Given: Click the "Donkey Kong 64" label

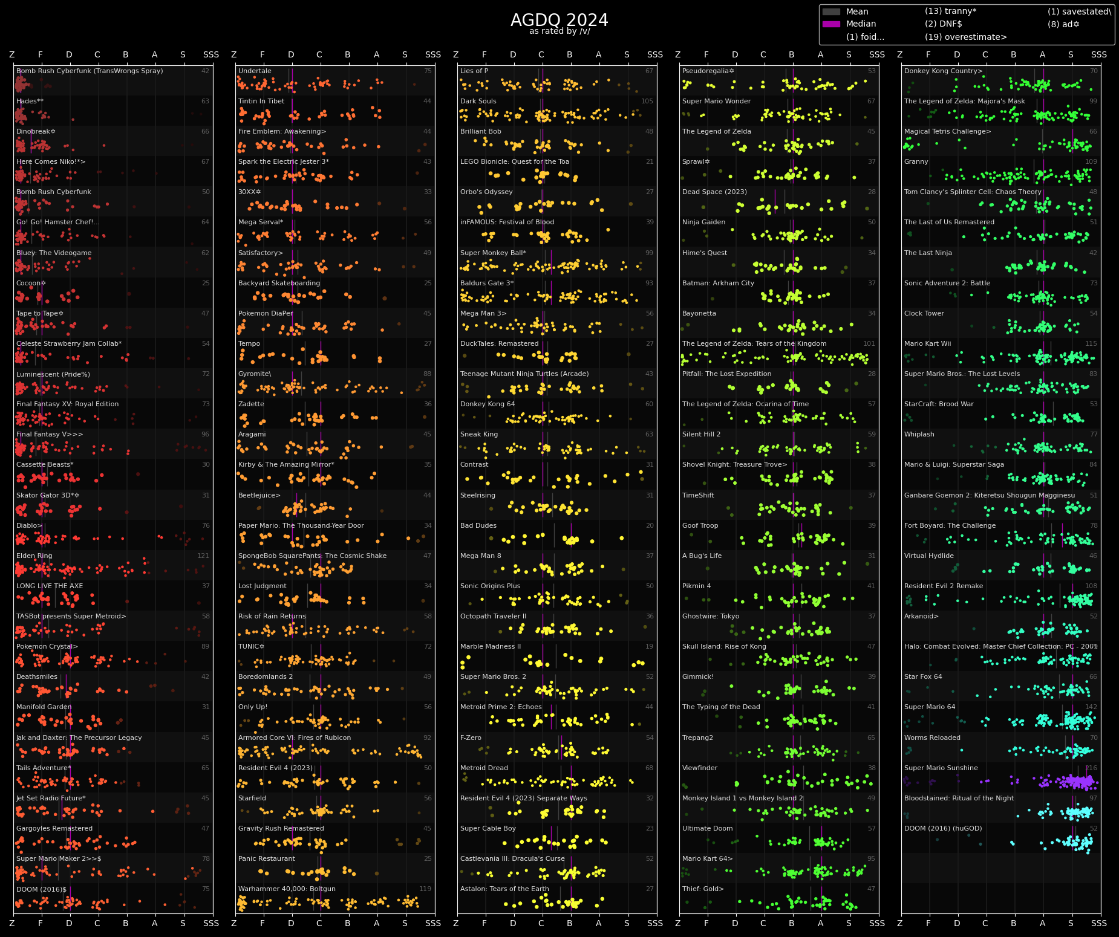Looking at the screenshot, I should 488,404.
